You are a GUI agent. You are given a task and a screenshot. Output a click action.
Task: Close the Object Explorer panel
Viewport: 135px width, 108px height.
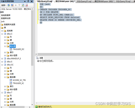click(x=32, y=1)
